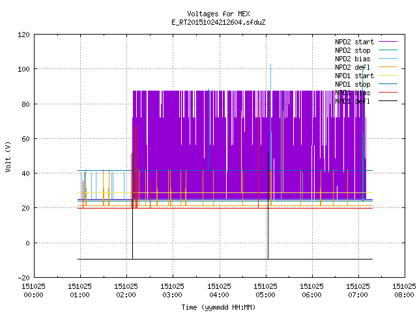Select the 'NPD1 start' legend label
Screen dimensions: 417x313
(x=354, y=76)
